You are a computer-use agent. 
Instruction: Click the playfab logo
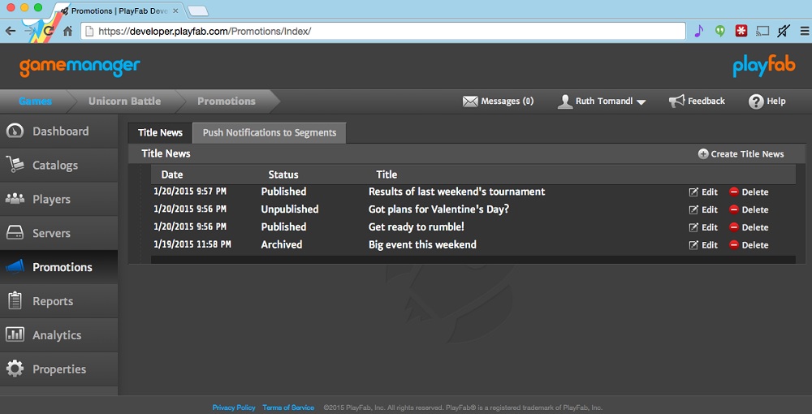(764, 67)
